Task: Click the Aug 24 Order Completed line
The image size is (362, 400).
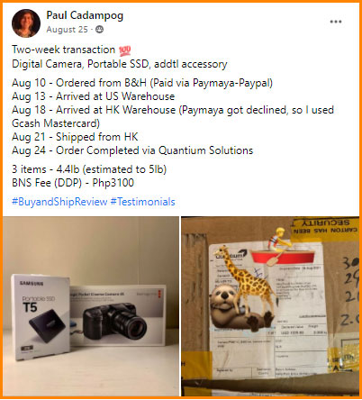Action: 132,150
